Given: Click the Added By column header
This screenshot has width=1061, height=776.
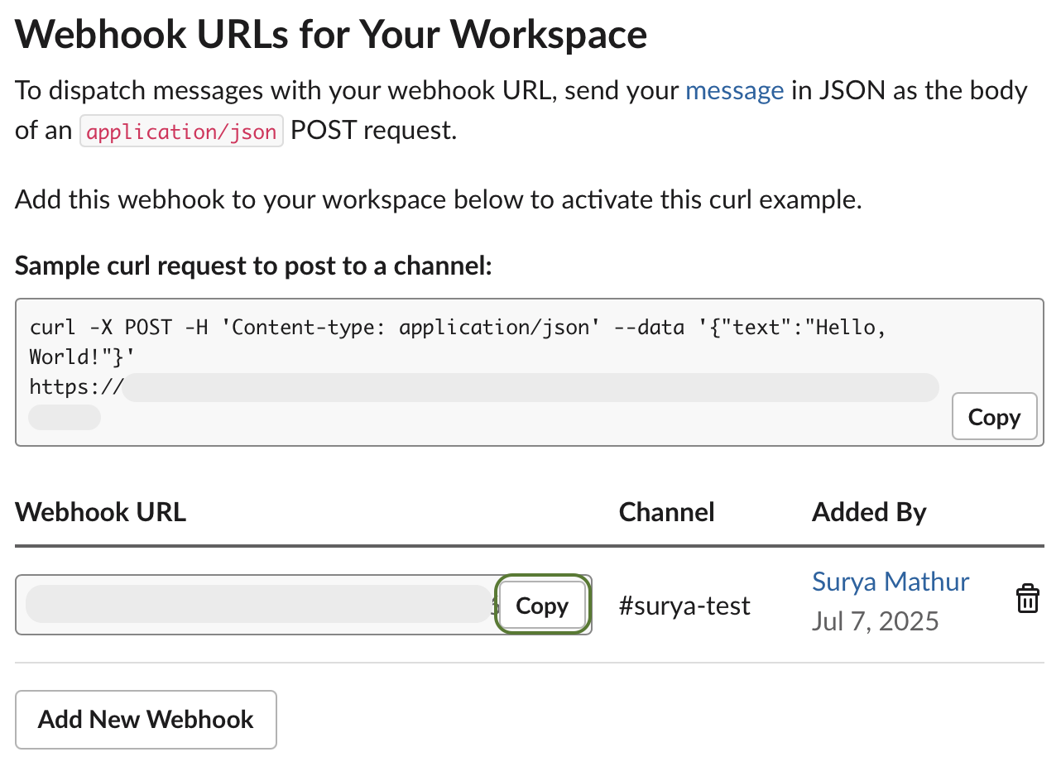Looking at the screenshot, I should [869, 512].
